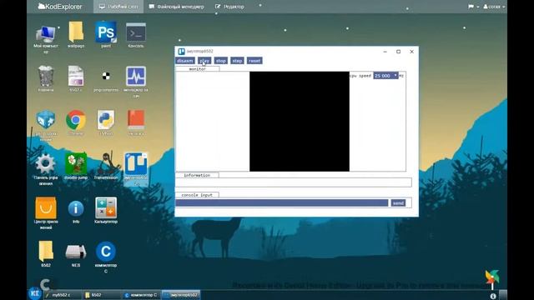Switch to the Рабочий стол tab
534x300 pixels.
coord(118,7)
